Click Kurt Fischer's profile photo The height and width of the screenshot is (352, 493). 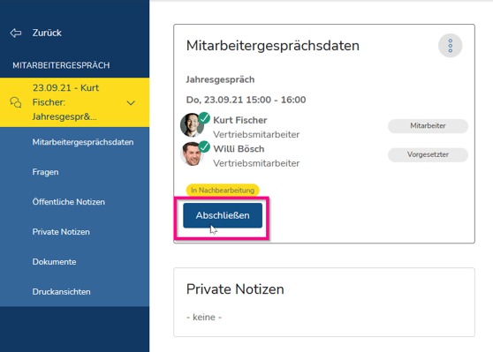coord(191,125)
